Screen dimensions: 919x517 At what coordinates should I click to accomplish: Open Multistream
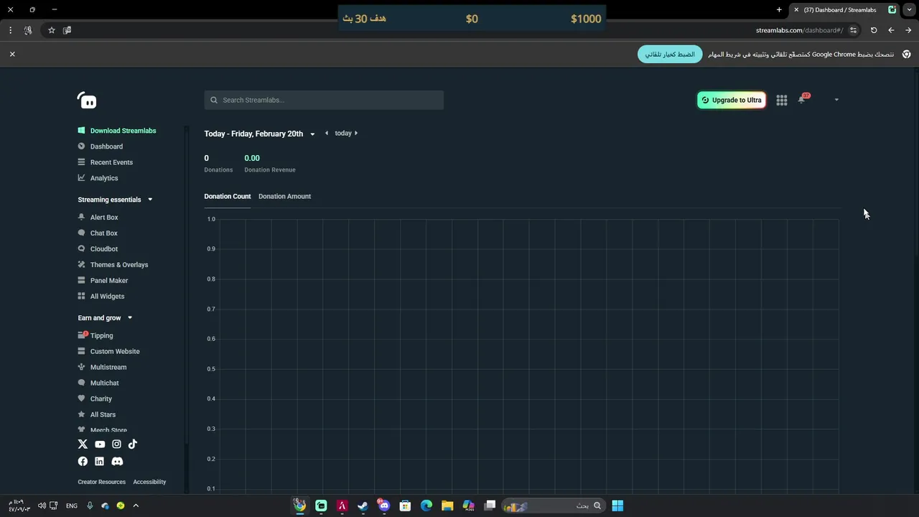click(x=108, y=368)
